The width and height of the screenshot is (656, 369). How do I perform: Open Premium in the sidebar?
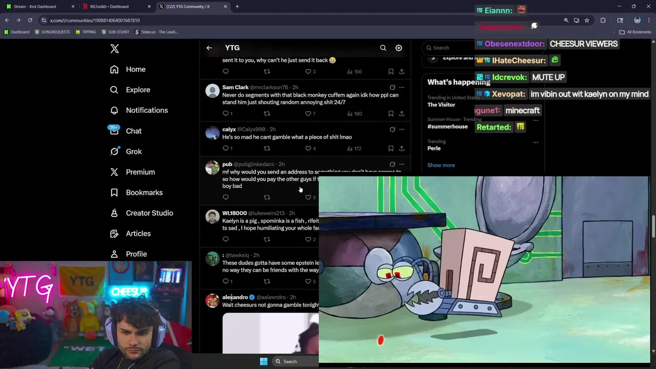coord(132,172)
